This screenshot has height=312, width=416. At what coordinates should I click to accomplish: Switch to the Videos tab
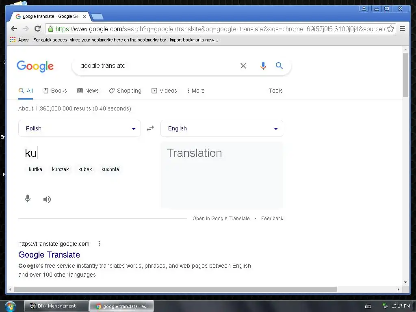coord(164,91)
